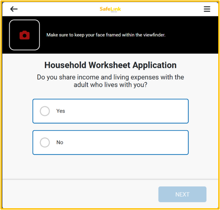The image size is (220, 210).
Task: Click the shared income question text
Action: coord(110,81)
